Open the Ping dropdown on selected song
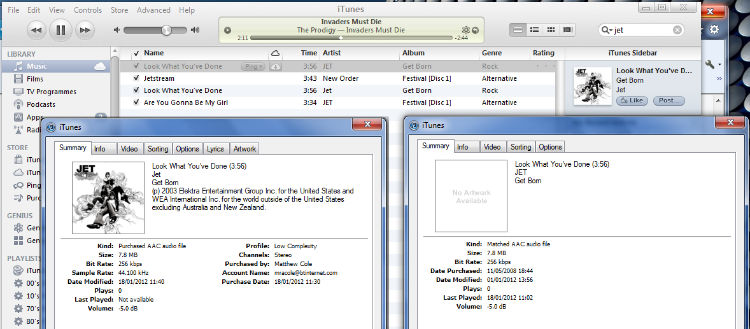The width and height of the screenshot is (750, 329). pos(253,66)
